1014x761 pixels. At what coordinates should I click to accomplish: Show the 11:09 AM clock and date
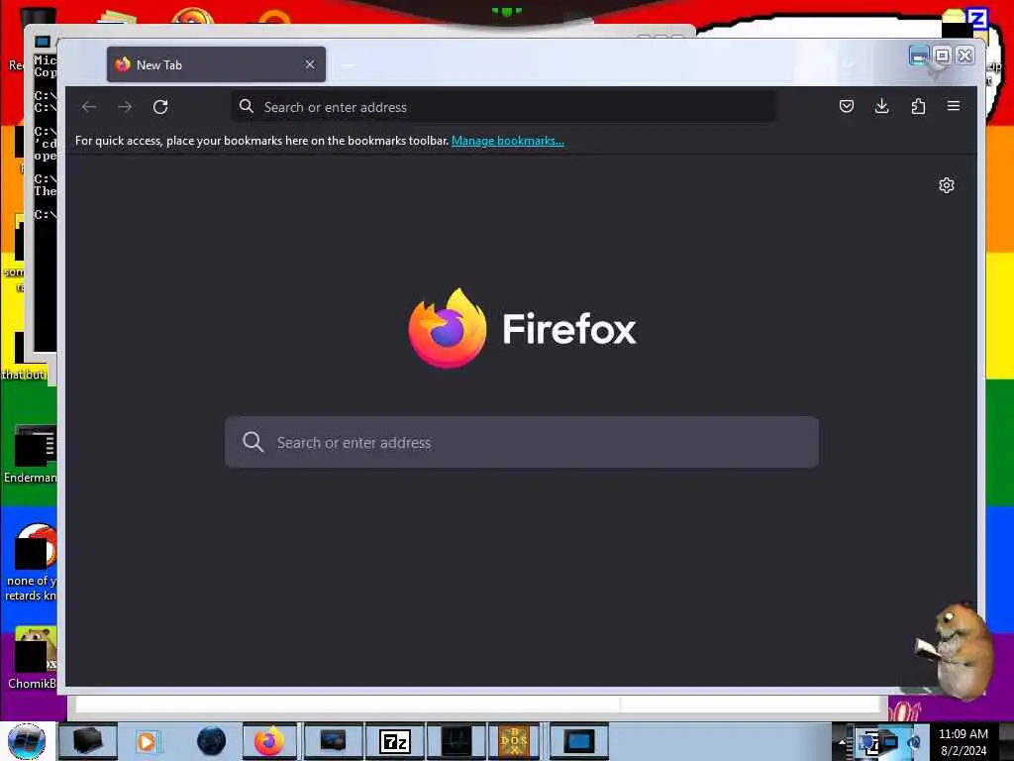[963, 742]
